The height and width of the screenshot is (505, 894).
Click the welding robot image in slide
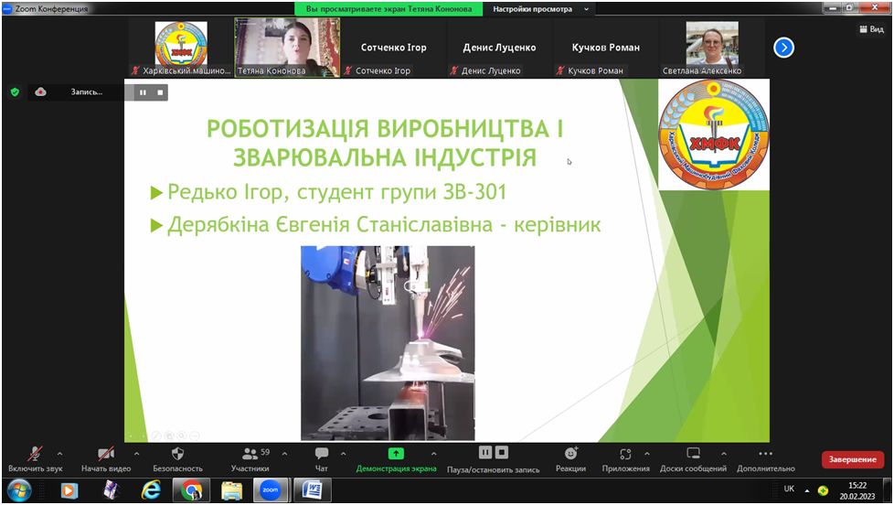tap(388, 343)
